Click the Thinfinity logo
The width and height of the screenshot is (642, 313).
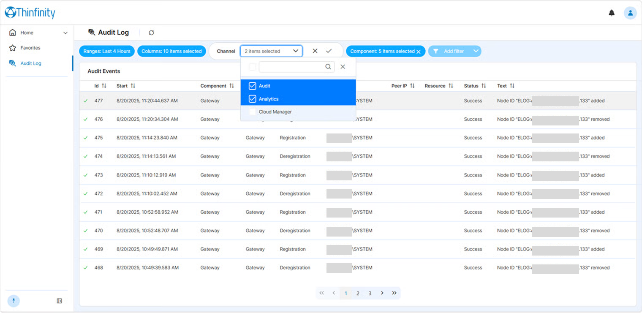click(x=30, y=13)
